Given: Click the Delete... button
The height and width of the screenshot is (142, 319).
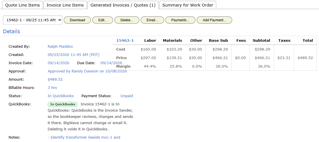Looking at the screenshot, I should click(127, 20).
